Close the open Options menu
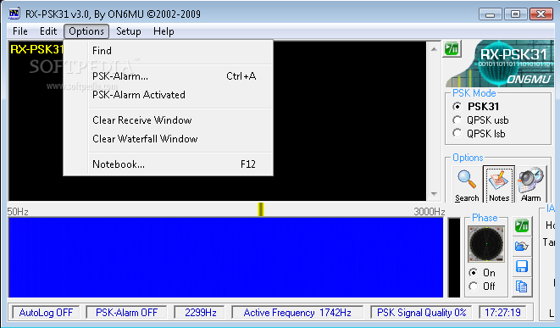This screenshot has width=560, height=328. click(86, 31)
